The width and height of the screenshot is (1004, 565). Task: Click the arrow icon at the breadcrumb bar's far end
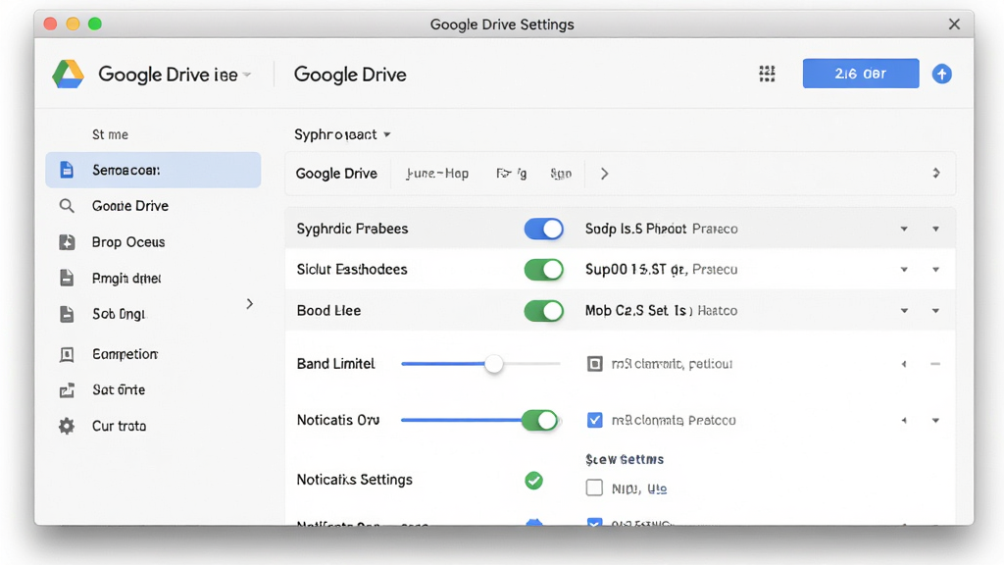[x=936, y=173]
